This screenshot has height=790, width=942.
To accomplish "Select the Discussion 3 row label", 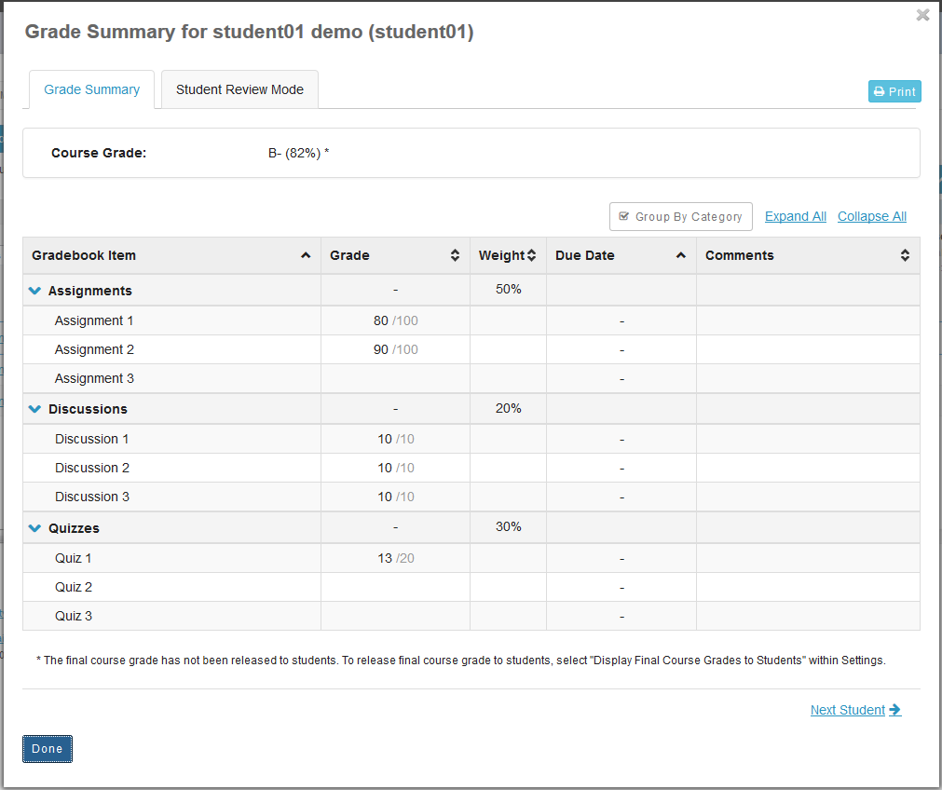I will pyautogui.click(x=92, y=497).
